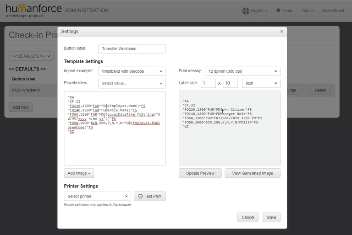Open the Admin menu item
The image size is (352, 235).
point(308,11)
